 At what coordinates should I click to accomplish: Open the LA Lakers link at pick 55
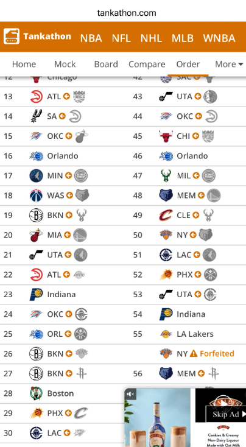point(195,334)
